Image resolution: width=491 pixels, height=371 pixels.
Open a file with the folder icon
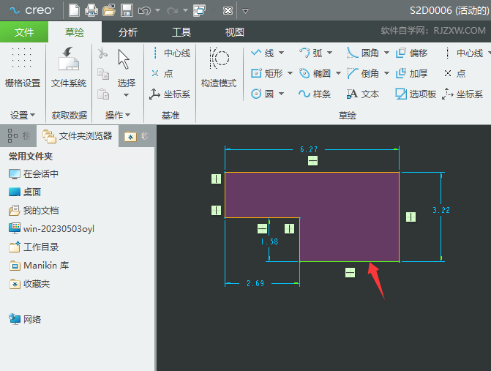tap(109, 10)
